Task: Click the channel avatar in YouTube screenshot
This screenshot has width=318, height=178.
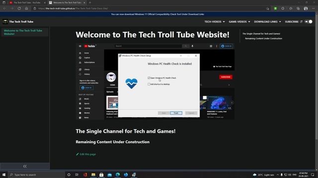Action: pyautogui.click(x=111, y=77)
